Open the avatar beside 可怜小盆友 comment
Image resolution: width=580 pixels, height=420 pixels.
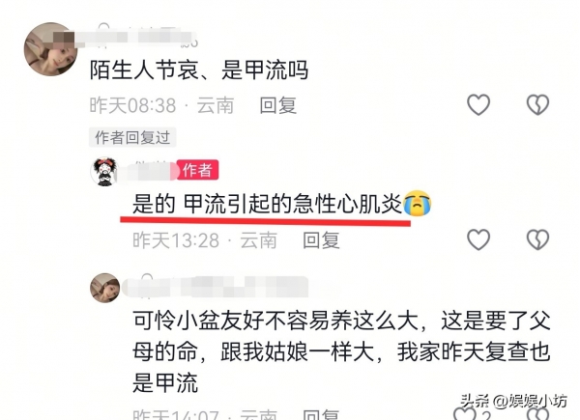click(105, 288)
